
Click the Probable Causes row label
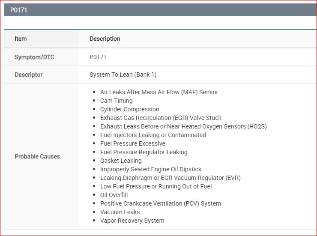coord(37,156)
